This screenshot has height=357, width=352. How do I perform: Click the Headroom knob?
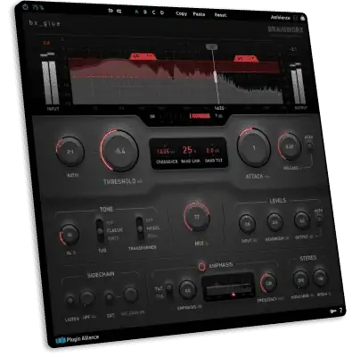[x=275, y=222]
